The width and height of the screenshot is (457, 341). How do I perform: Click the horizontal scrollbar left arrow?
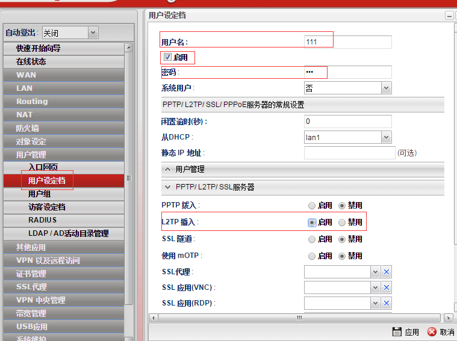[154, 318]
